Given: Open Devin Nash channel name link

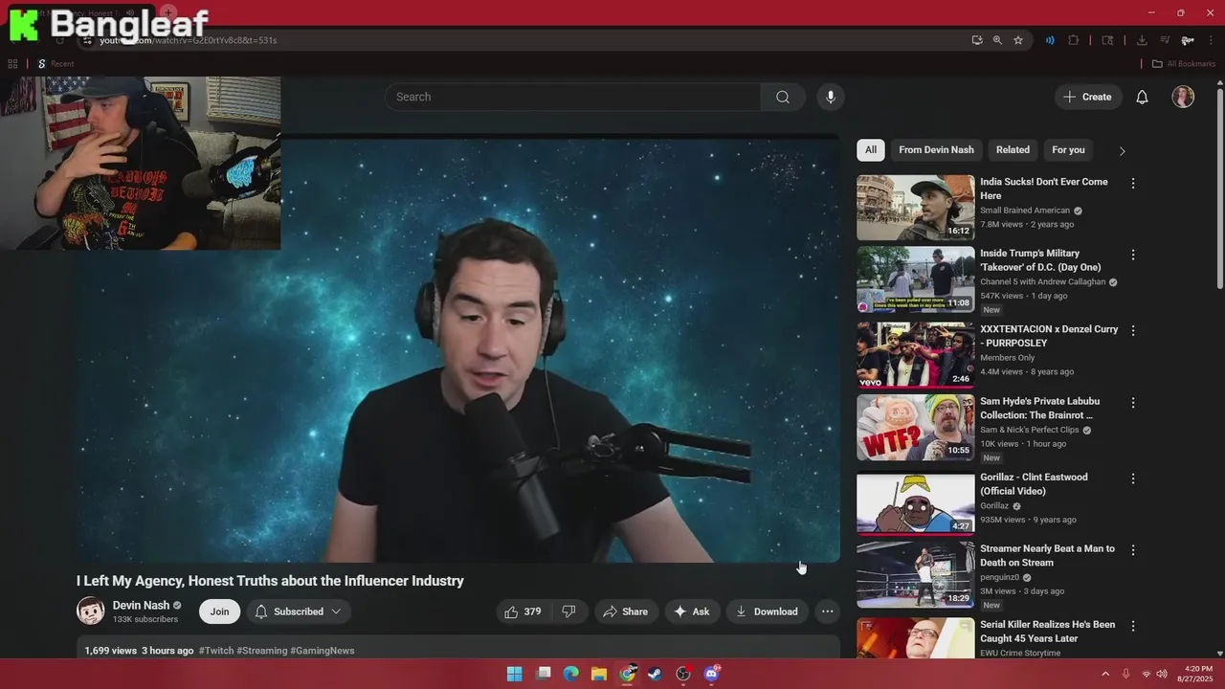Looking at the screenshot, I should pyautogui.click(x=141, y=605).
